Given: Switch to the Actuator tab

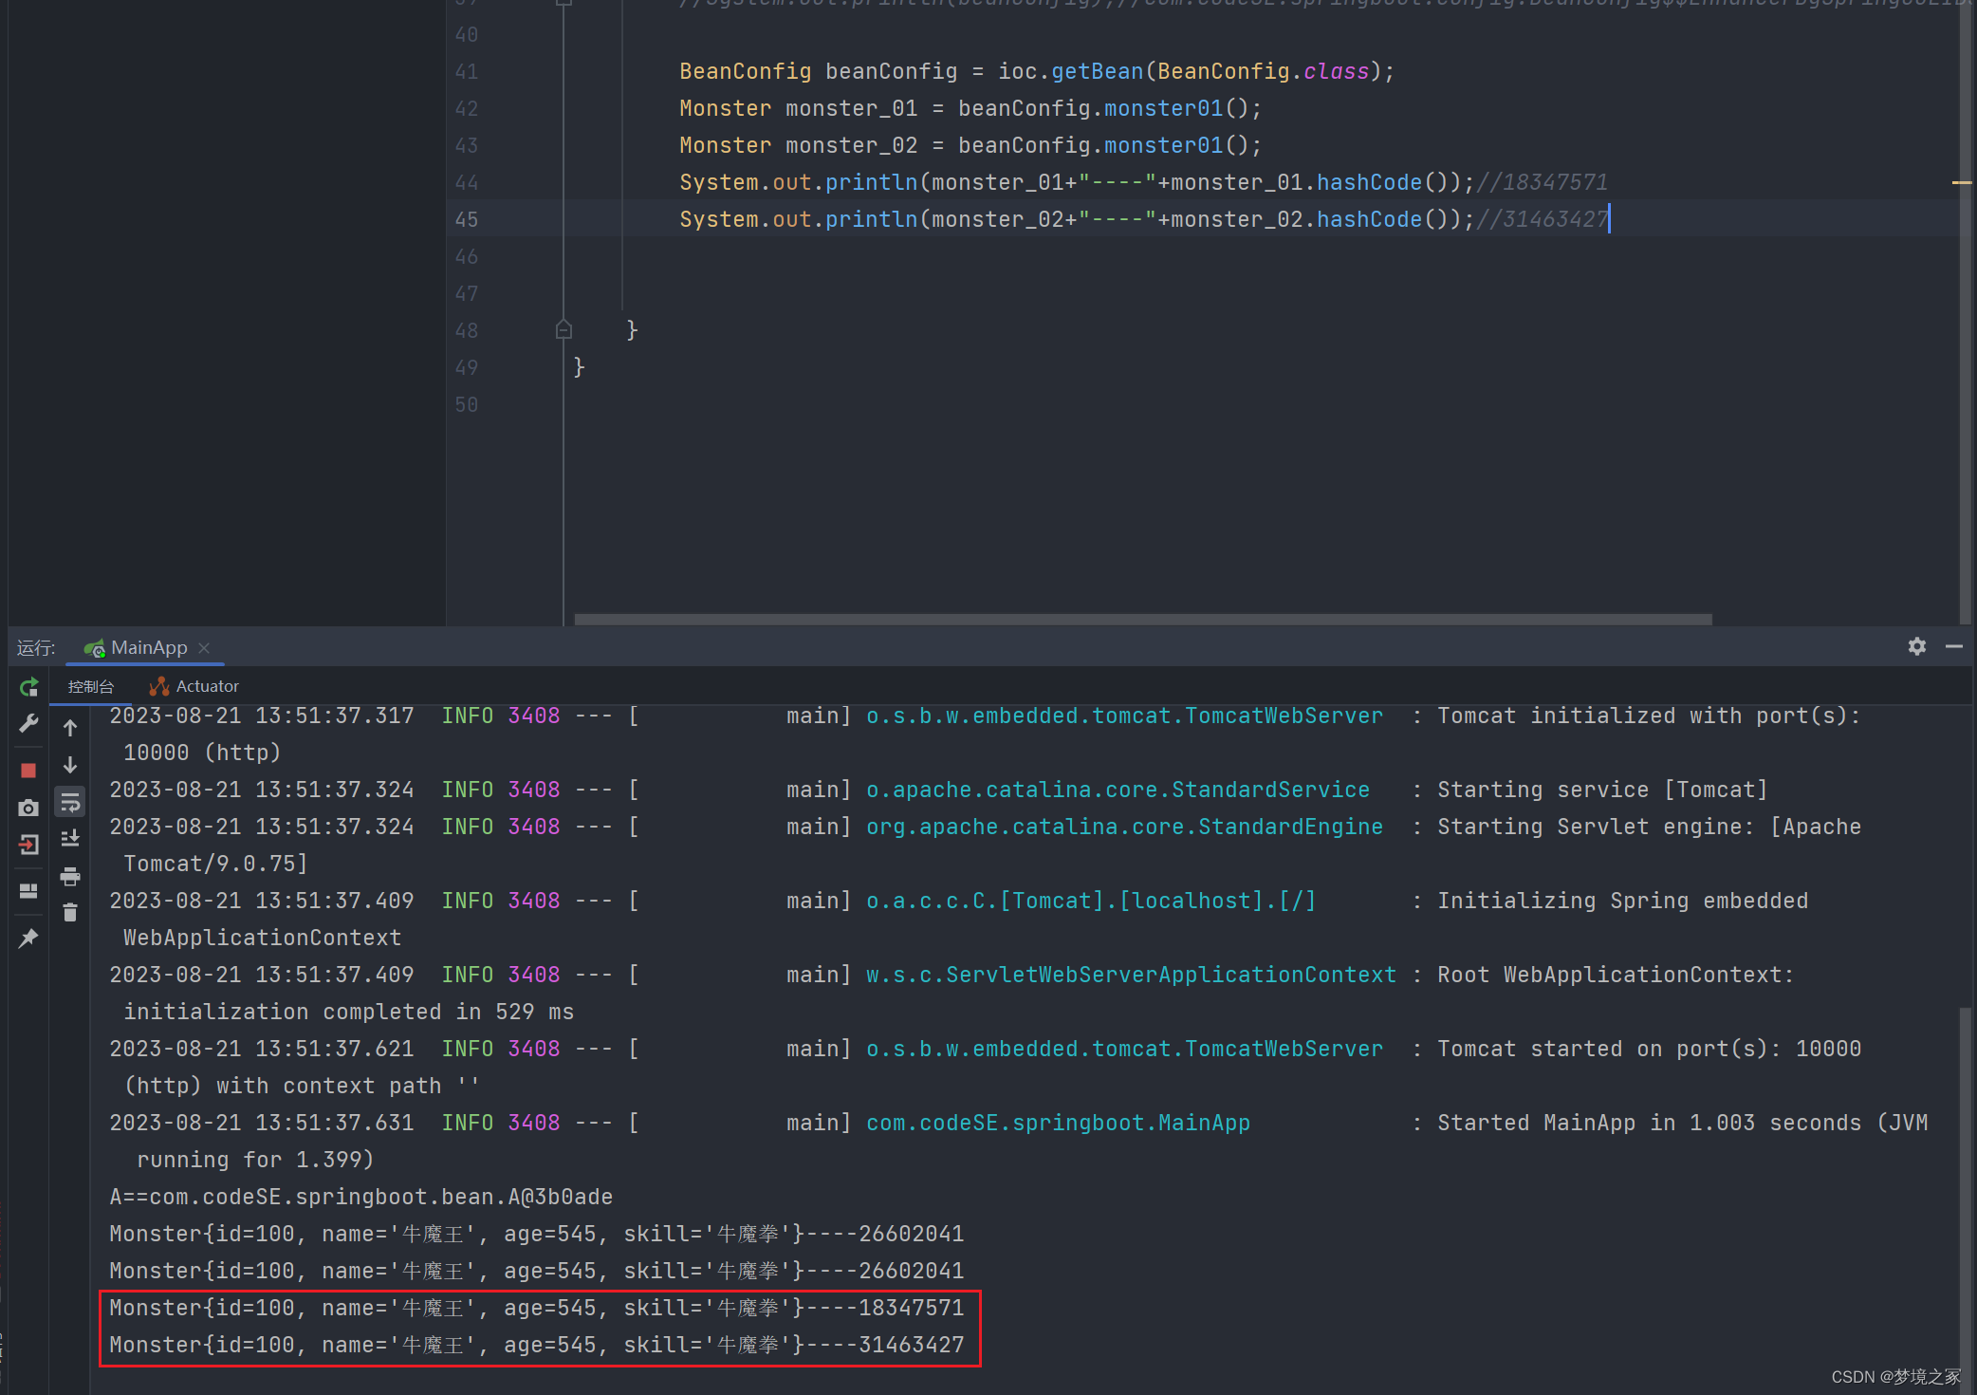Looking at the screenshot, I should point(194,686).
